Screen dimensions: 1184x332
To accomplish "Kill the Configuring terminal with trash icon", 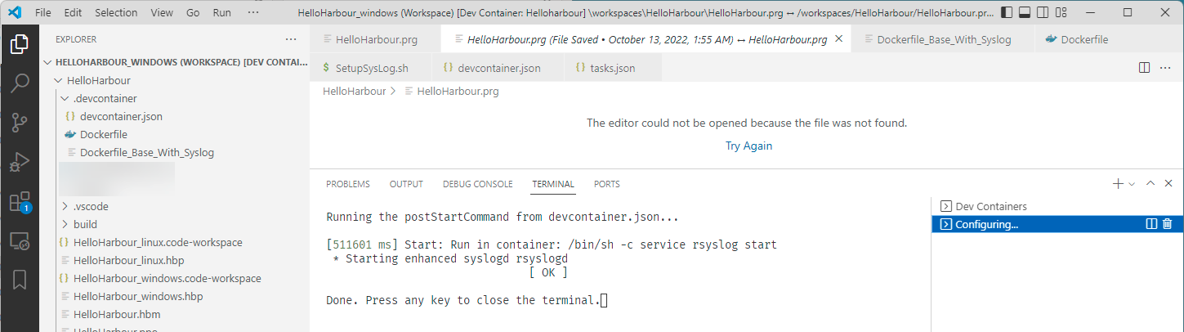I will pos(1167,224).
